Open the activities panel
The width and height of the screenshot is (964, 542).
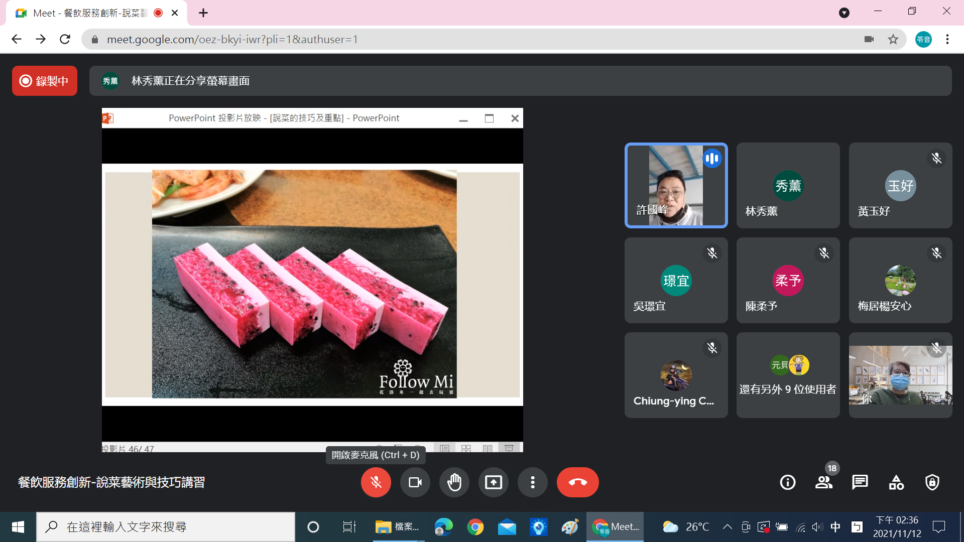coord(896,482)
